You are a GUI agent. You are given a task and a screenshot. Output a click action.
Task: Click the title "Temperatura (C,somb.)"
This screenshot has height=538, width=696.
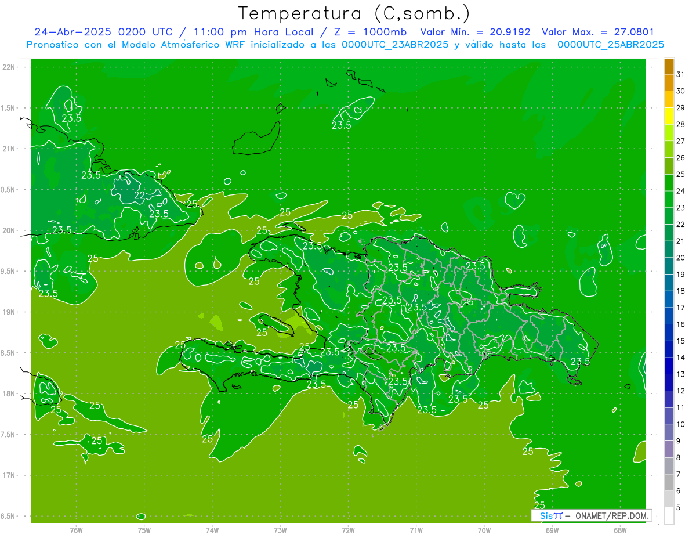pyautogui.click(x=354, y=13)
